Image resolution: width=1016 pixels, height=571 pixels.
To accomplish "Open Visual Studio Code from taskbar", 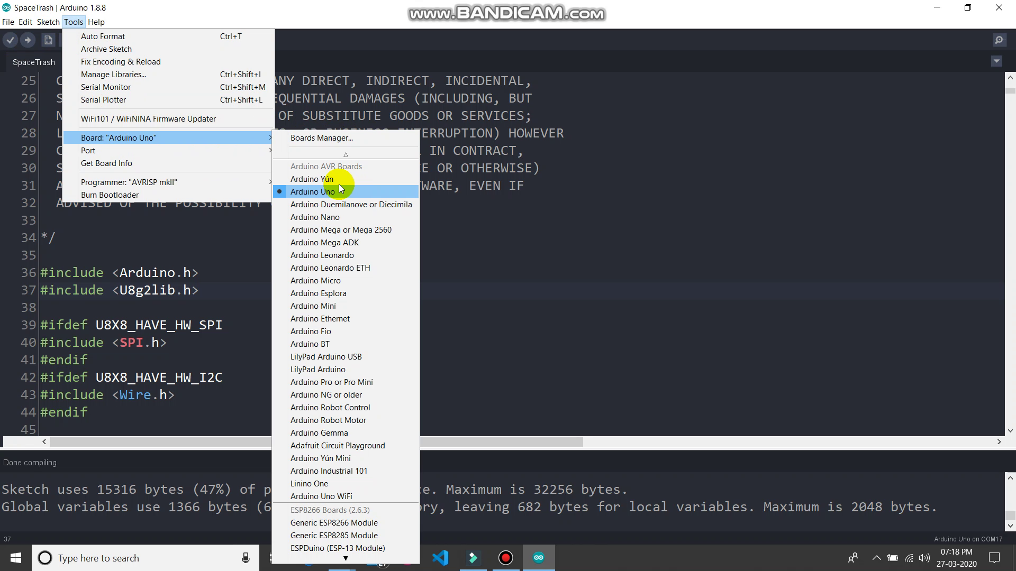I will 440,558.
